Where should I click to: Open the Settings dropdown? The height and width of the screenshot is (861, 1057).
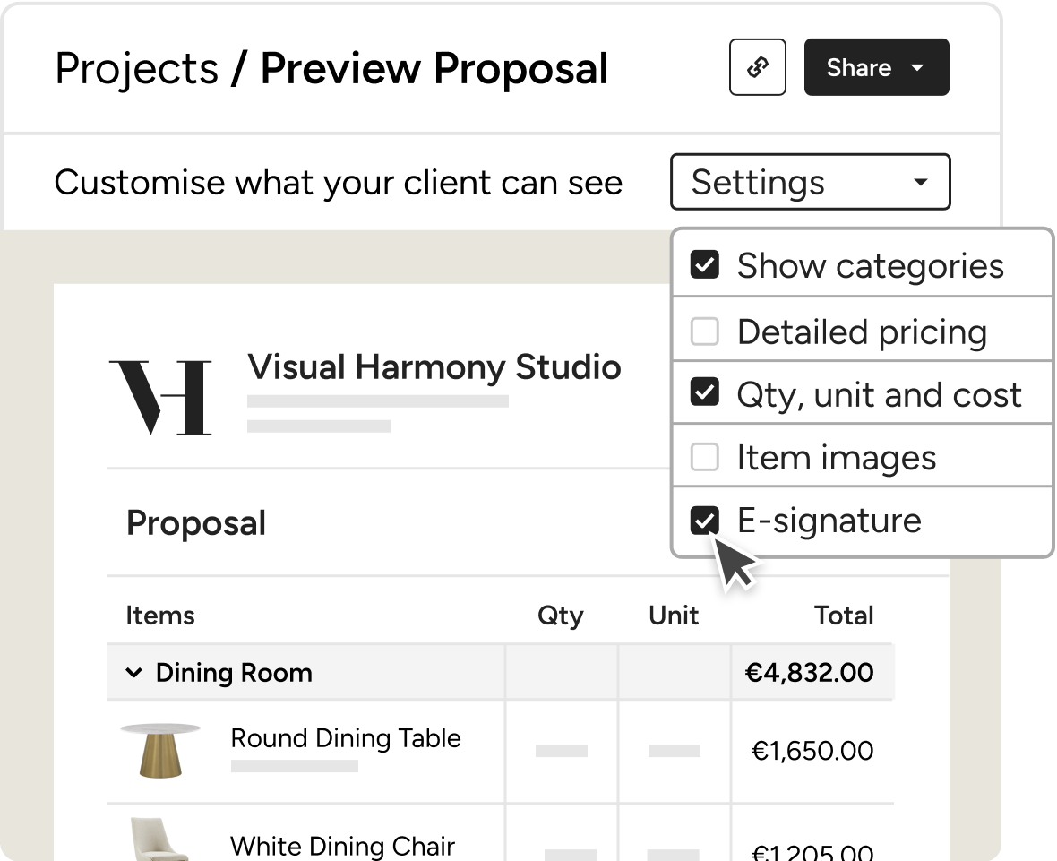pyautogui.click(x=811, y=182)
